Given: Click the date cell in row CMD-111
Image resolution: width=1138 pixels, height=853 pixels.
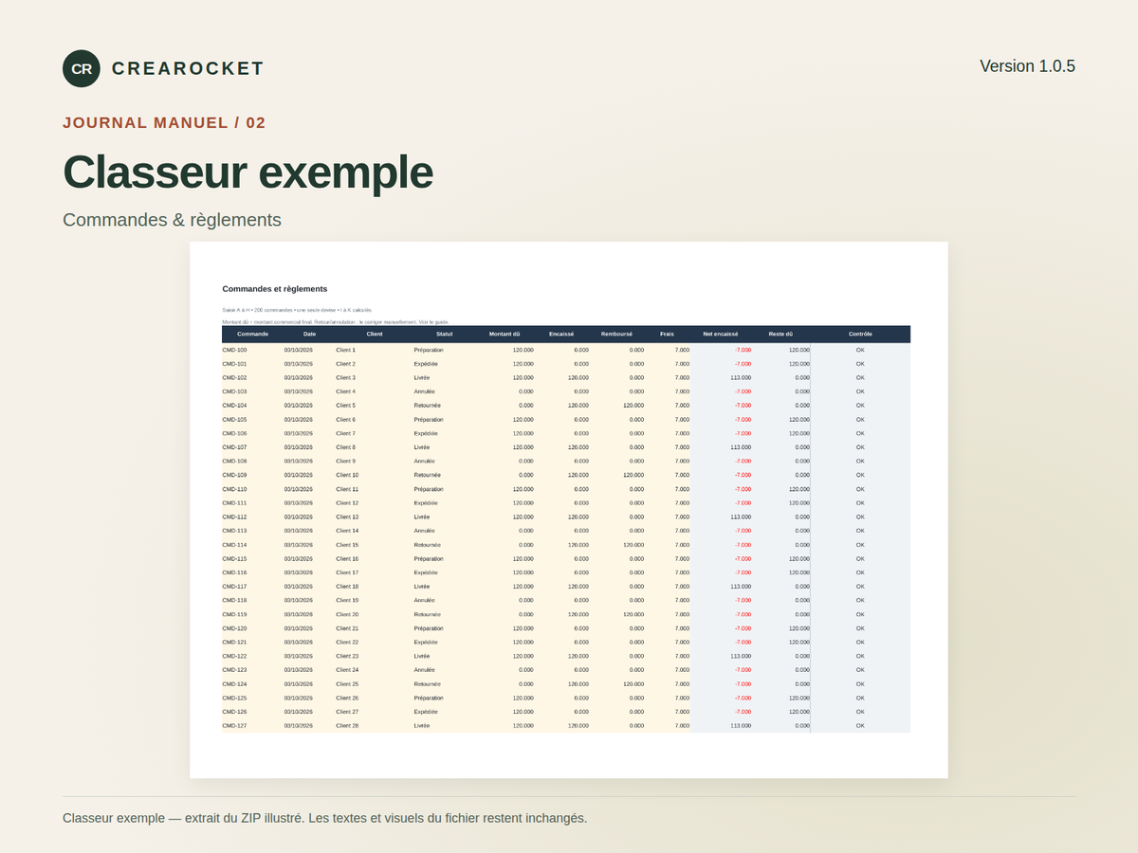Looking at the screenshot, I should (298, 503).
